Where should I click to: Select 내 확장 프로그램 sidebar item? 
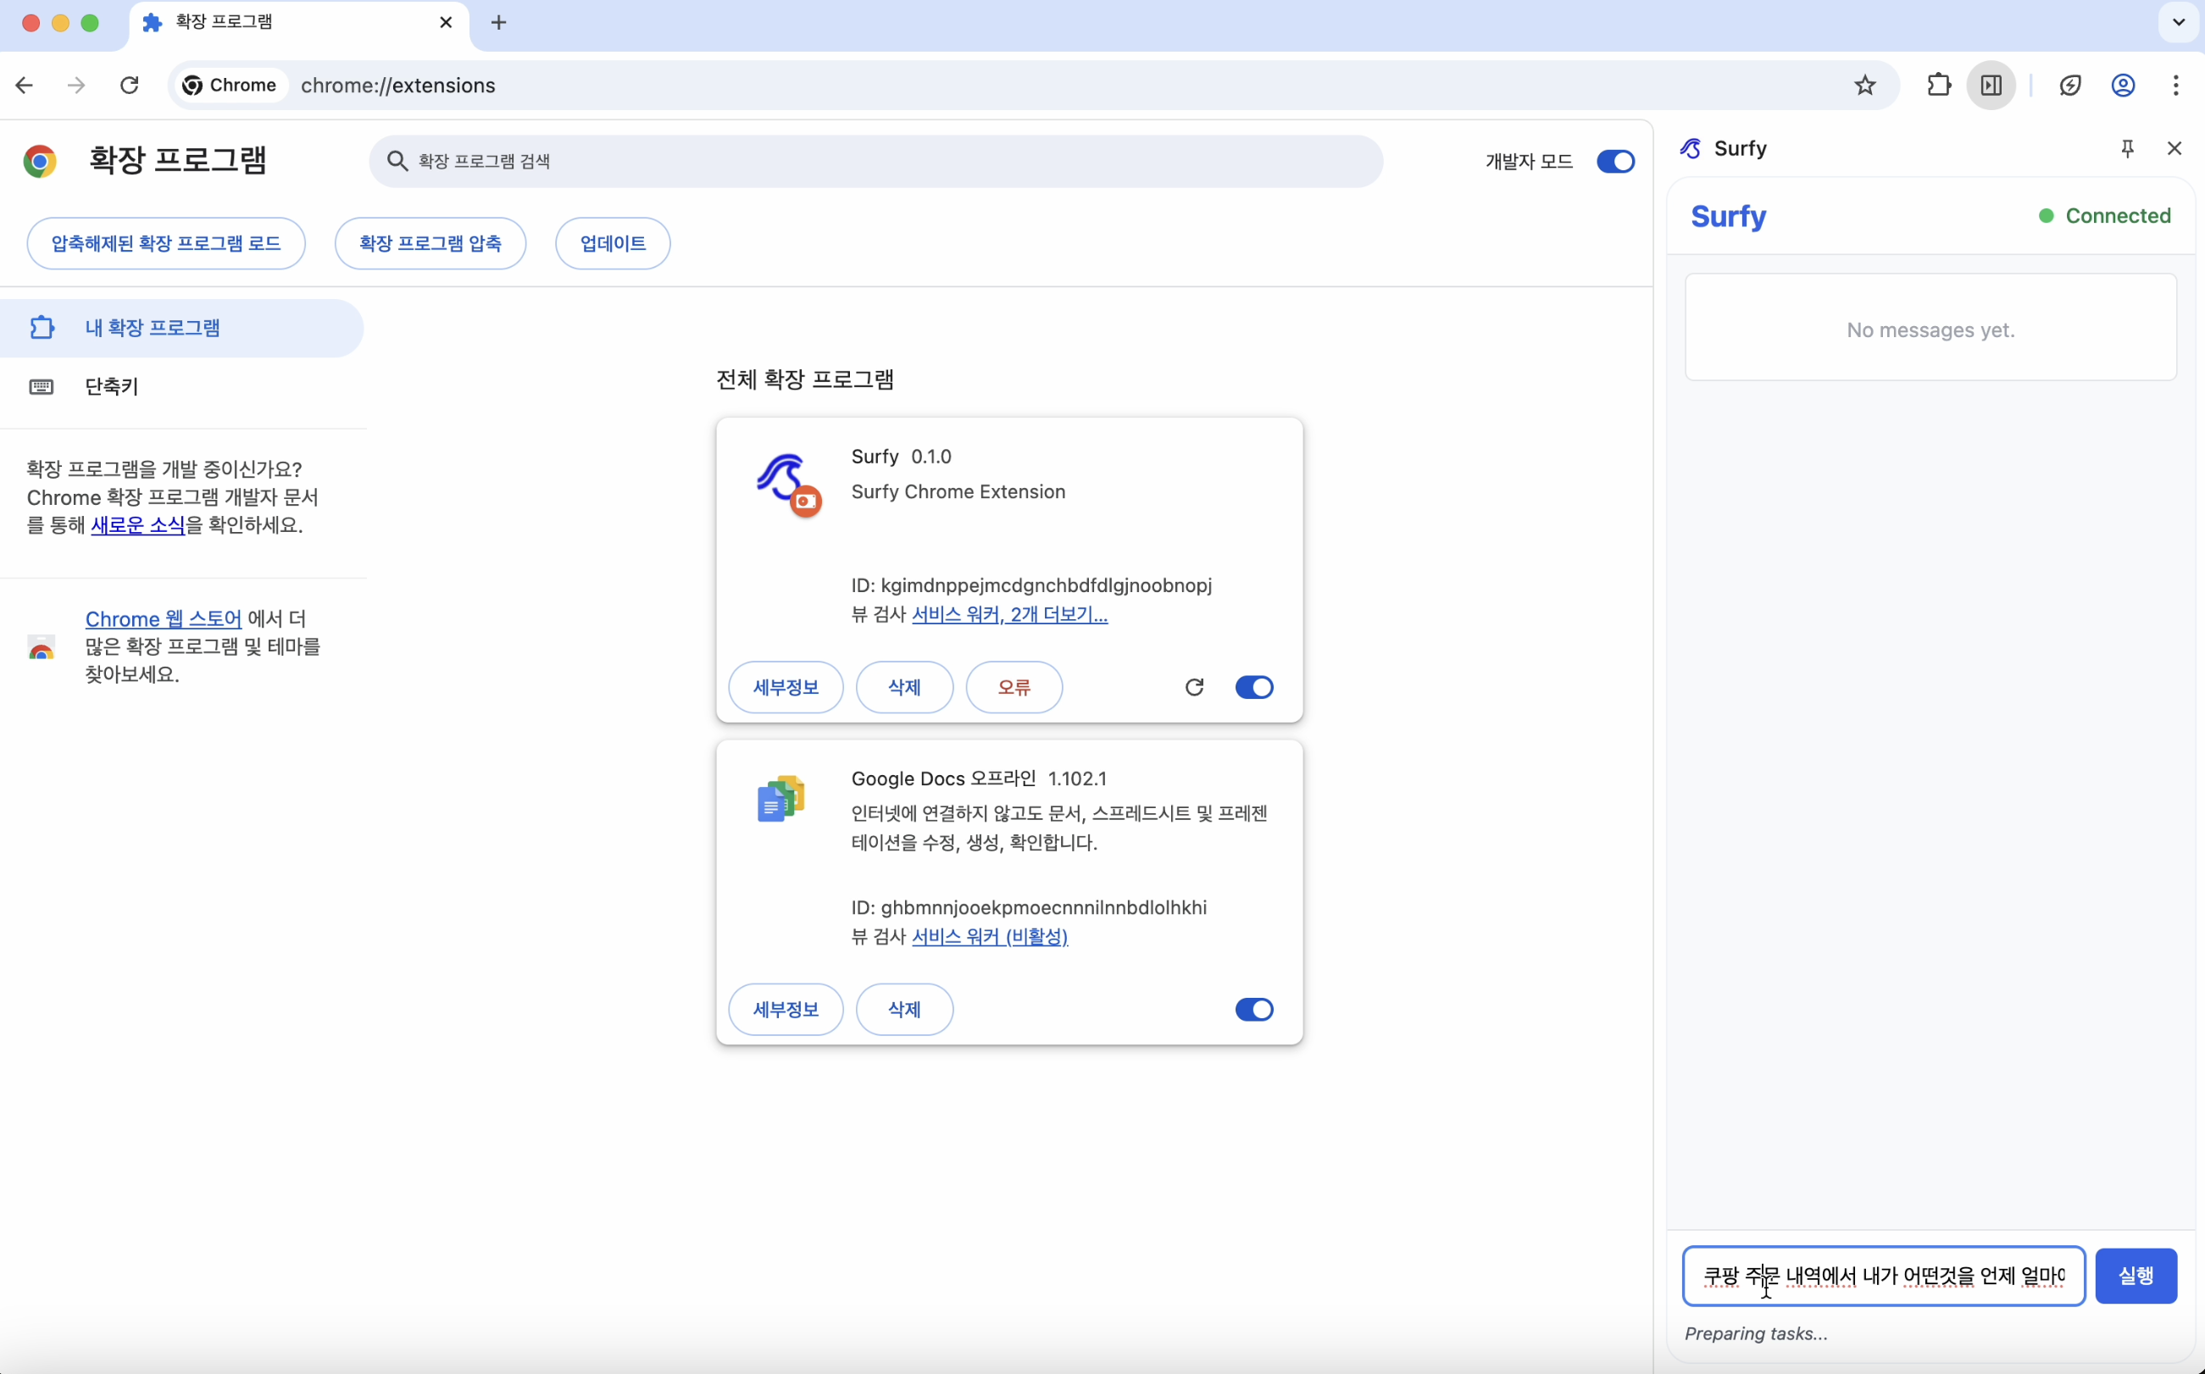click(153, 328)
